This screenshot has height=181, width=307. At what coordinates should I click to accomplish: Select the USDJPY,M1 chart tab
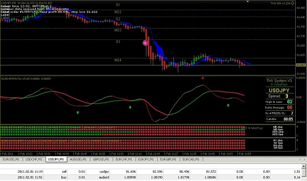[56, 159]
